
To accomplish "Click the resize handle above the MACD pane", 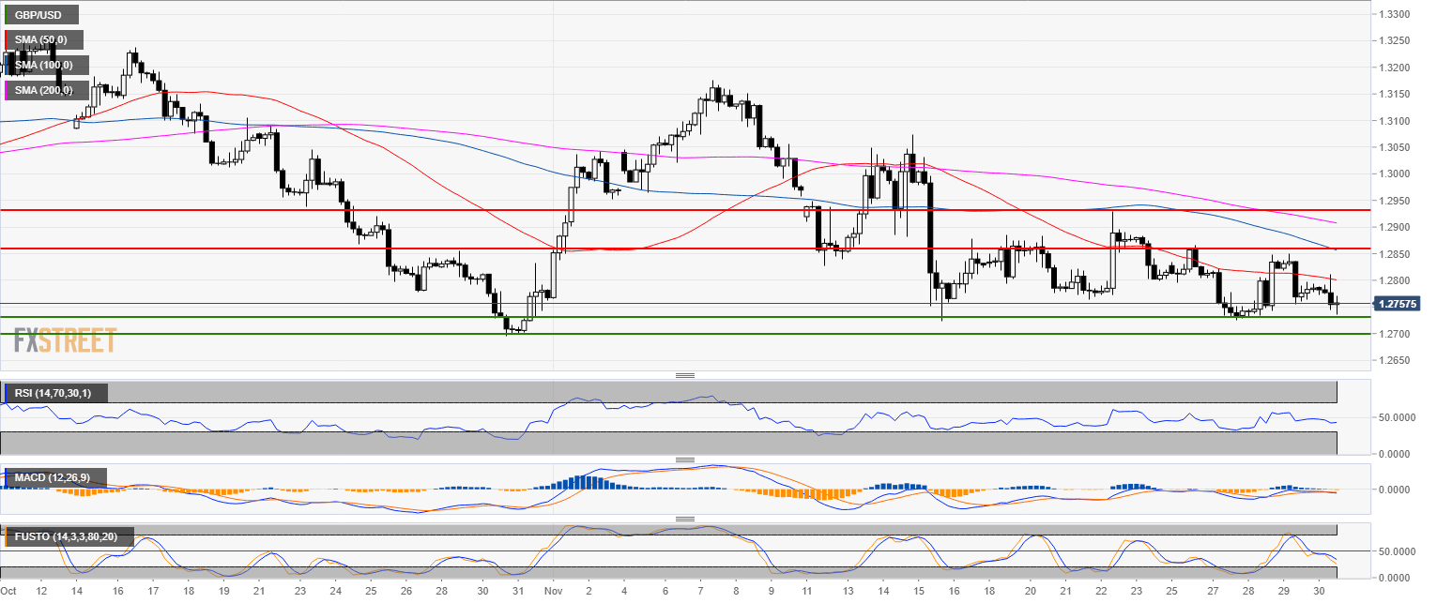I will coord(685,460).
